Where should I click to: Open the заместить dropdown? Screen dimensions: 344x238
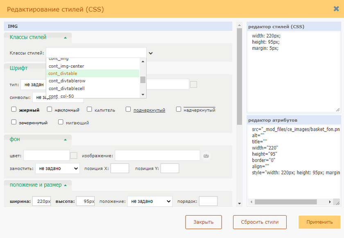(x=57, y=168)
